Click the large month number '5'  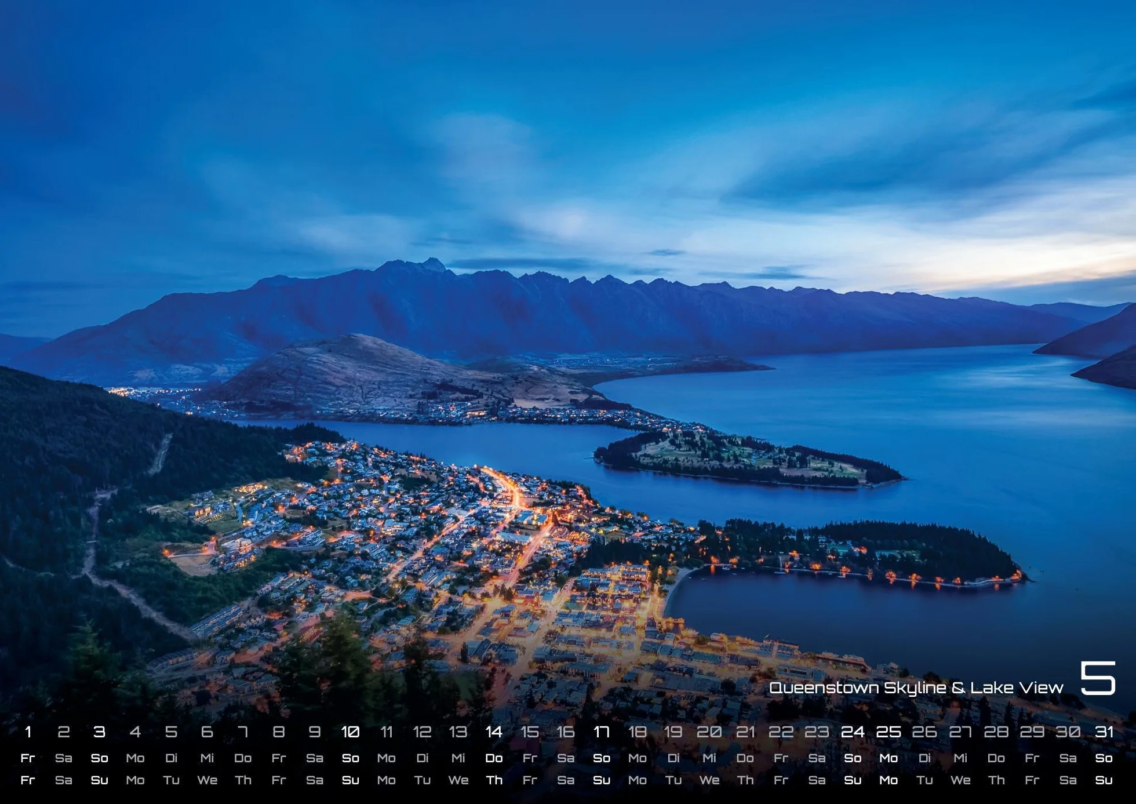coord(1098,678)
